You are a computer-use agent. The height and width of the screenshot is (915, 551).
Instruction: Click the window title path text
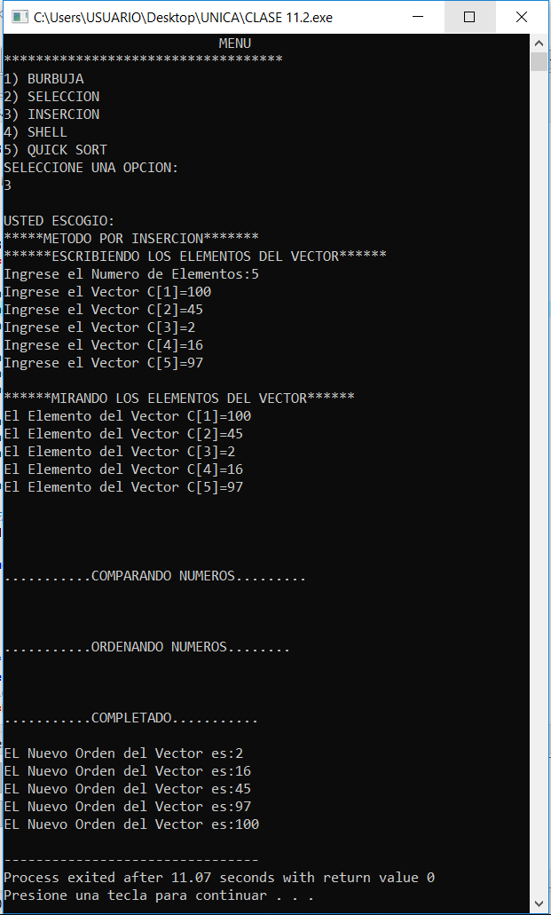pyautogui.click(x=184, y=18)
